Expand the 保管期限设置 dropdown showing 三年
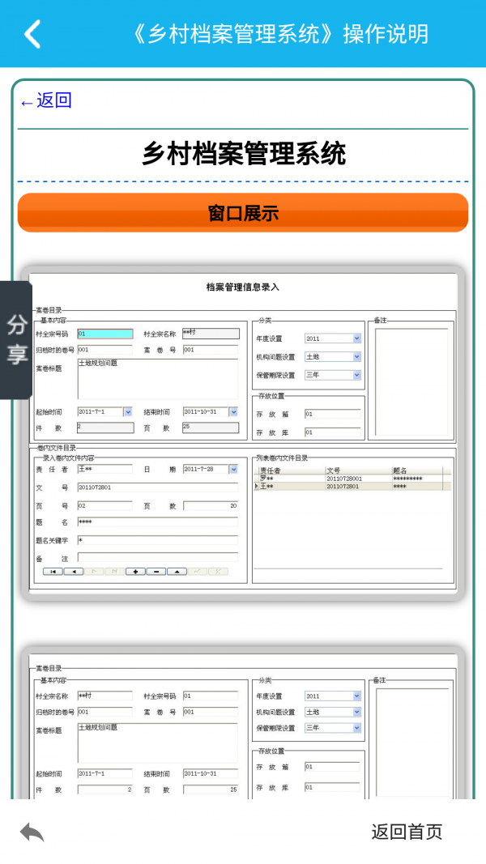The image size is (486, 864). (x=356, y=375)
